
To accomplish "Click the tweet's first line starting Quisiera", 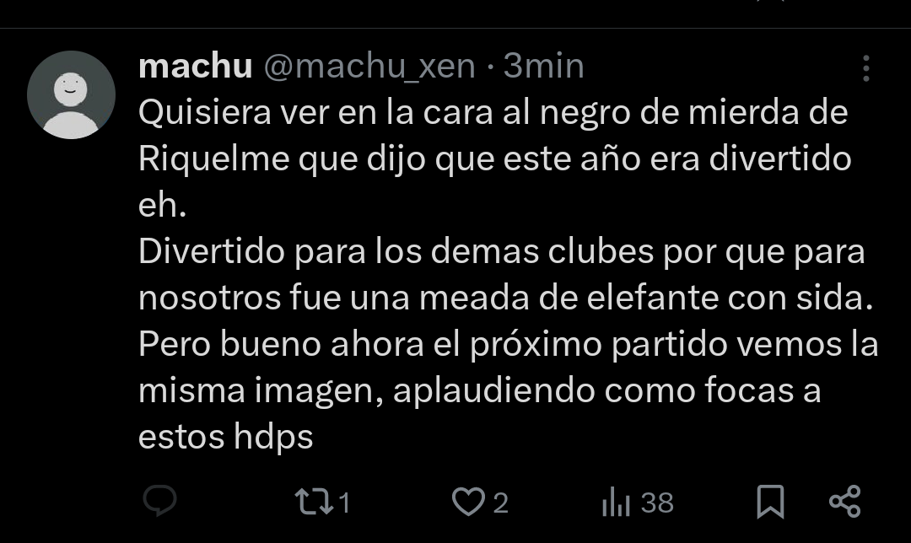I will pyautogui.click(x=493, y=112).
